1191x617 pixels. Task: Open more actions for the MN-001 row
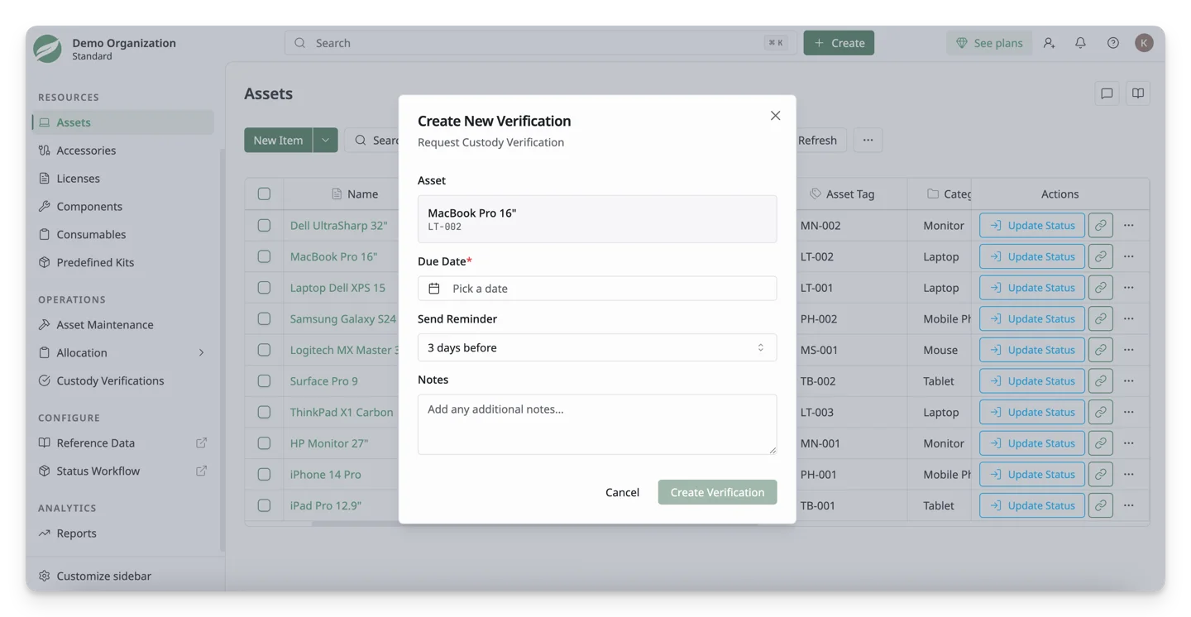pos(1129,443)
